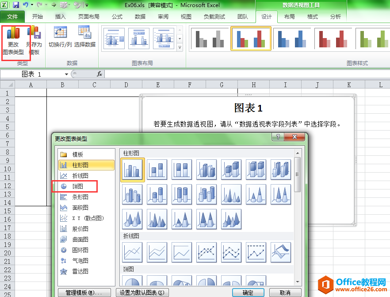This screenshot has width=390, height=297.
Task: Open the Name Box dropdown arrow
Action: [x=66, y=74]
